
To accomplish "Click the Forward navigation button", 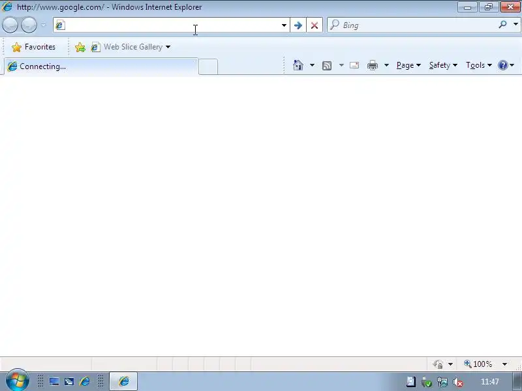I will coord(29,25).
